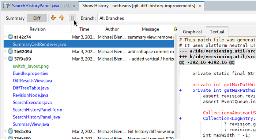256x139 pixels.
Task: Toggle the Diff view button
Action: (x=37, y=18)
